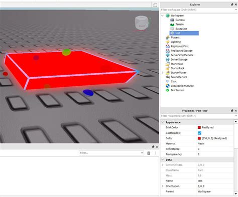Screen dimensions: 238x197
Task: Click the viewport layout toggle icon
Action: coord(155,5)
